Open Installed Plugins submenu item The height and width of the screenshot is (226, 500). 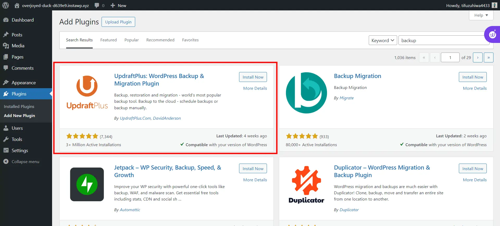[x=19, y=107]
